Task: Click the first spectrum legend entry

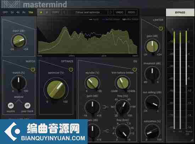Action: pyautogui.click(x=94, y=20)
